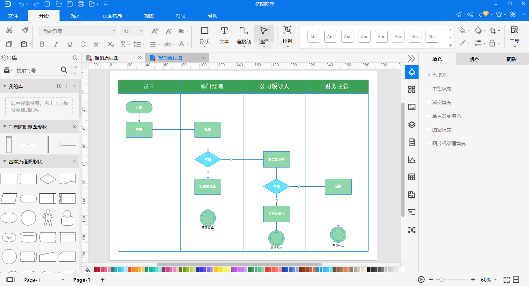
Task: Switch to the 线条 properties tab
Action: coord(474,59)
